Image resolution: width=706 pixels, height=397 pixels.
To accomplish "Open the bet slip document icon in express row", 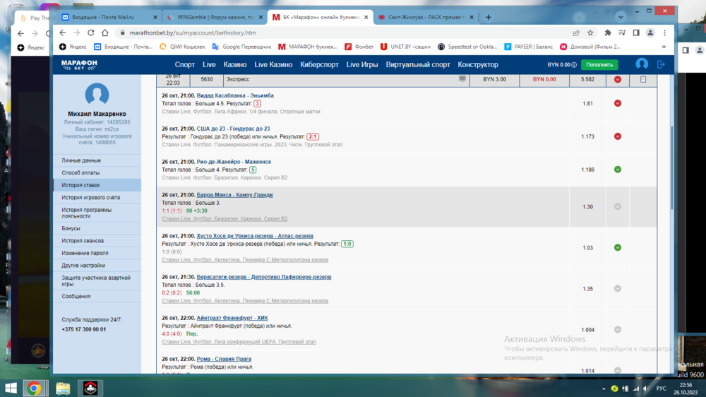I will click(x=642, y=80).
